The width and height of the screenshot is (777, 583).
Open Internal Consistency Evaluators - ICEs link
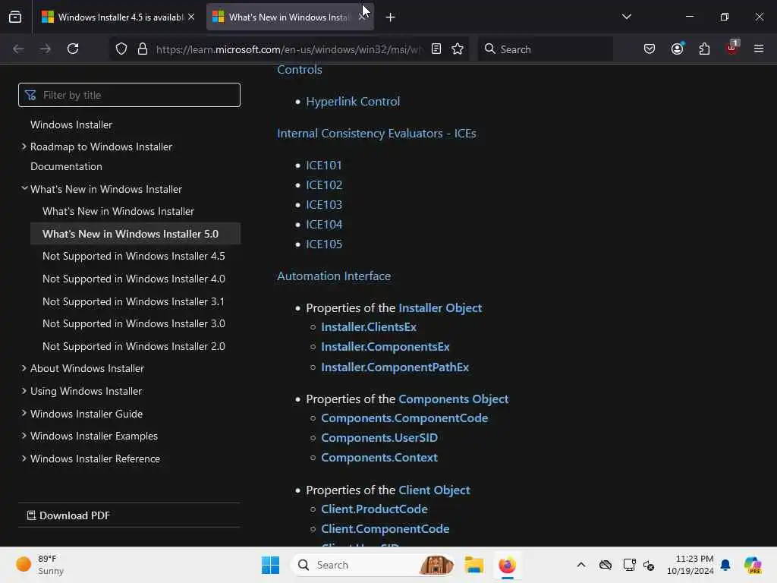click(x=376, y=134)
